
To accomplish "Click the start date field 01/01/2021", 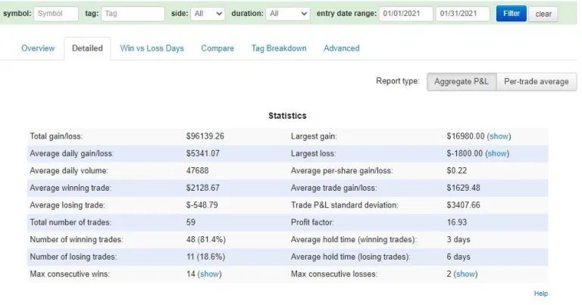I will (x=406, y=14).
